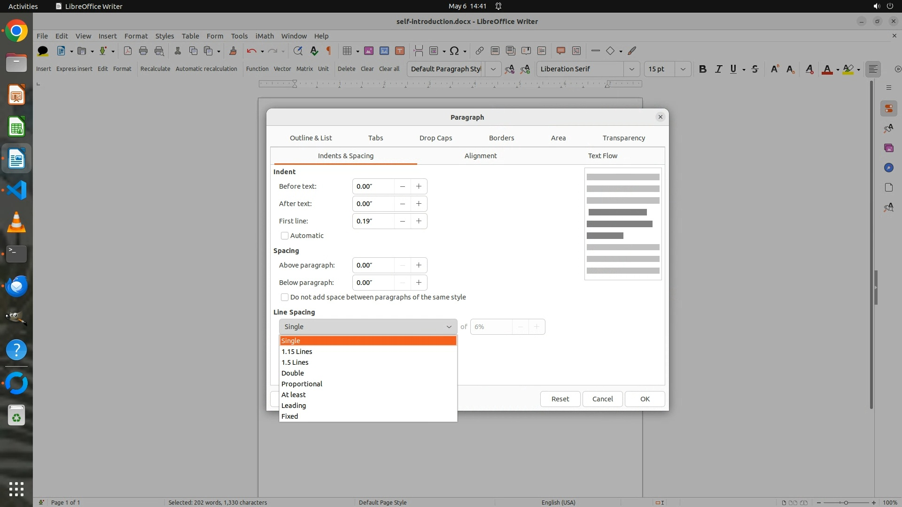This screenshot has height=507, width=902.
Task: Open the sidebar Navigator compass icon
Action: point(888,168)
